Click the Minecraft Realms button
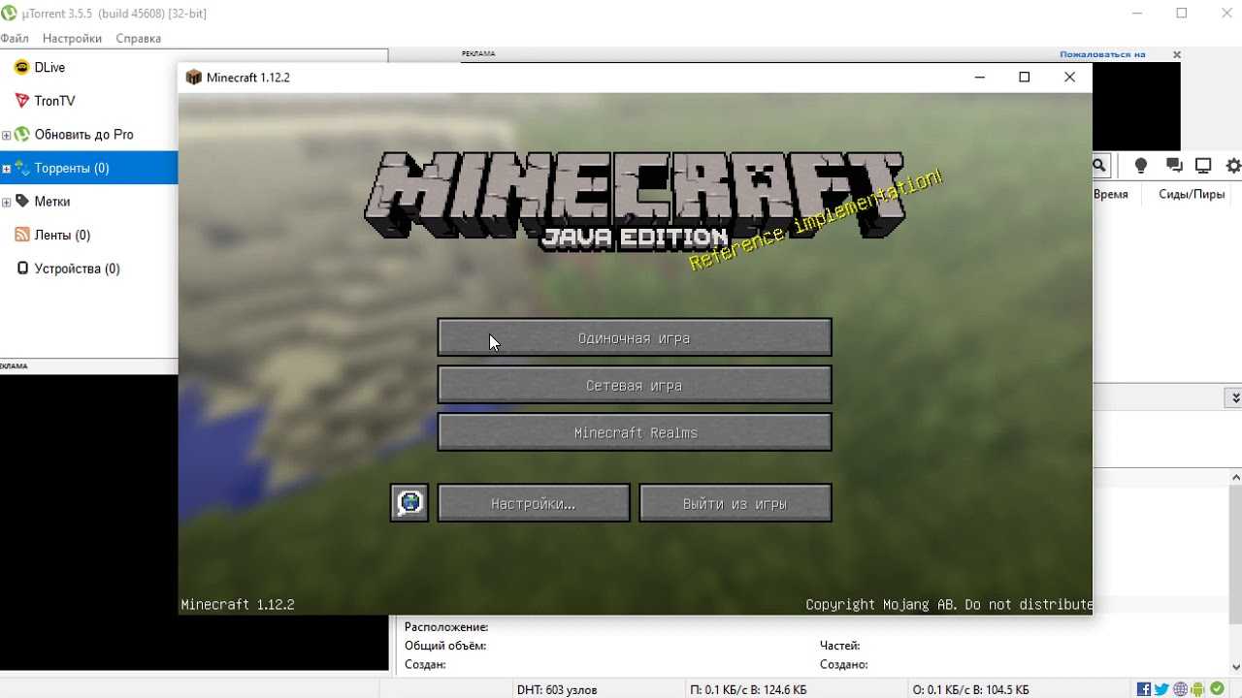This screenshot has height=698, width=1242. tap(635, 432)
